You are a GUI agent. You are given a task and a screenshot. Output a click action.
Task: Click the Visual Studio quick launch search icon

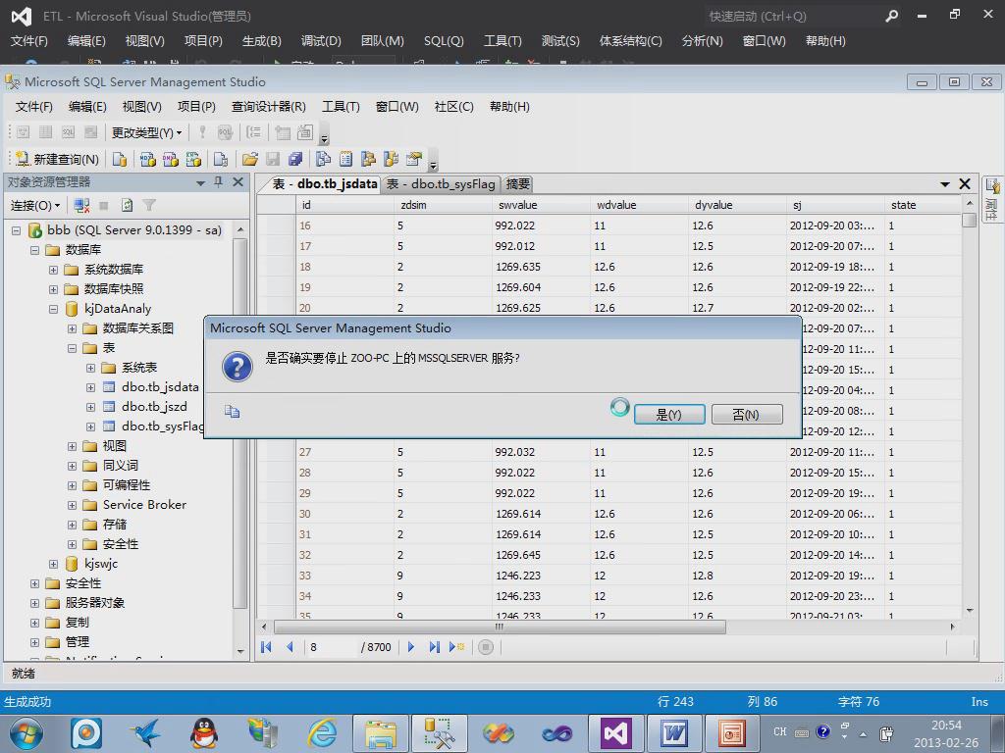pos(891,16)
